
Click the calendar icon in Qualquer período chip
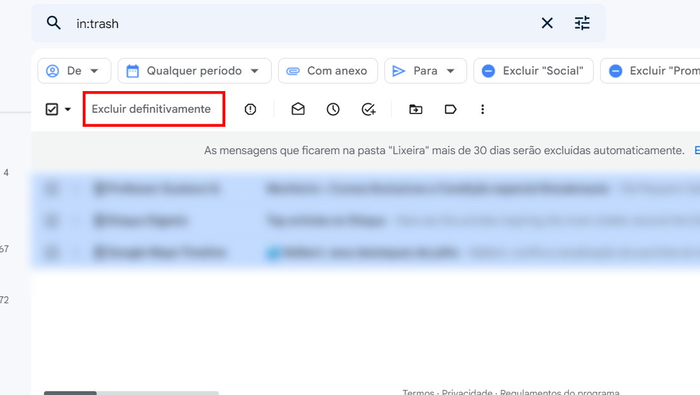(x=132, y=71)
